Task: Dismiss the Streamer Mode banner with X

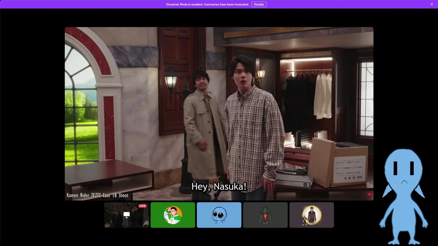Action: click(x=432, y=4)
